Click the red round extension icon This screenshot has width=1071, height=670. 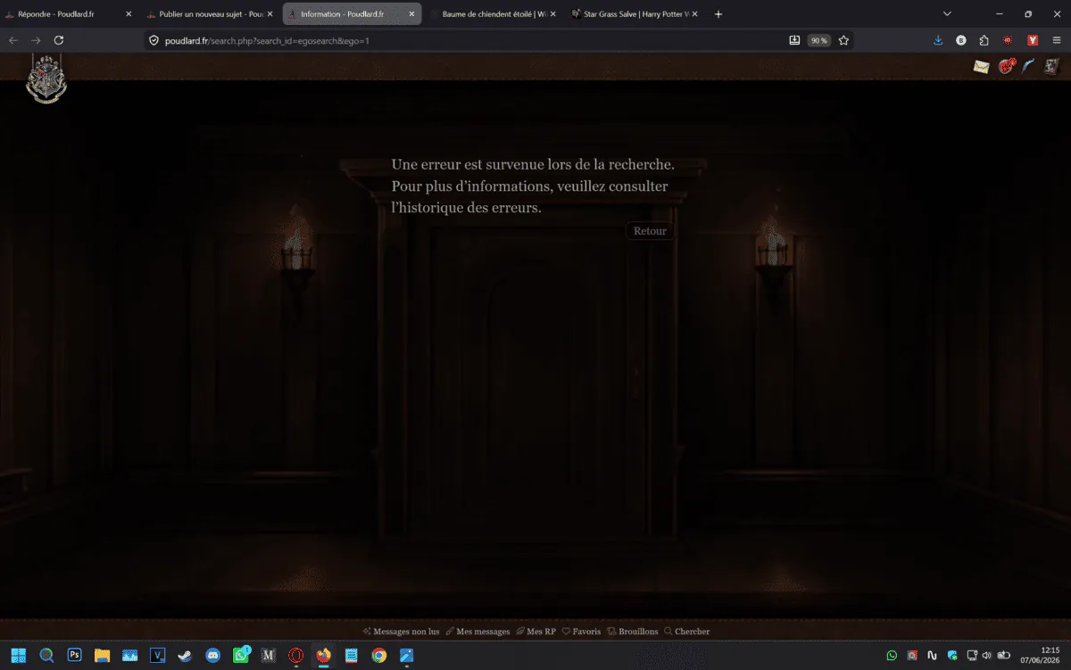click(x=1009, y=40)
